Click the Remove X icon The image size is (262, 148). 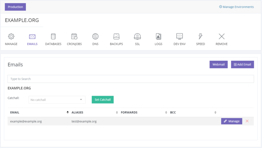coord(221,36)
